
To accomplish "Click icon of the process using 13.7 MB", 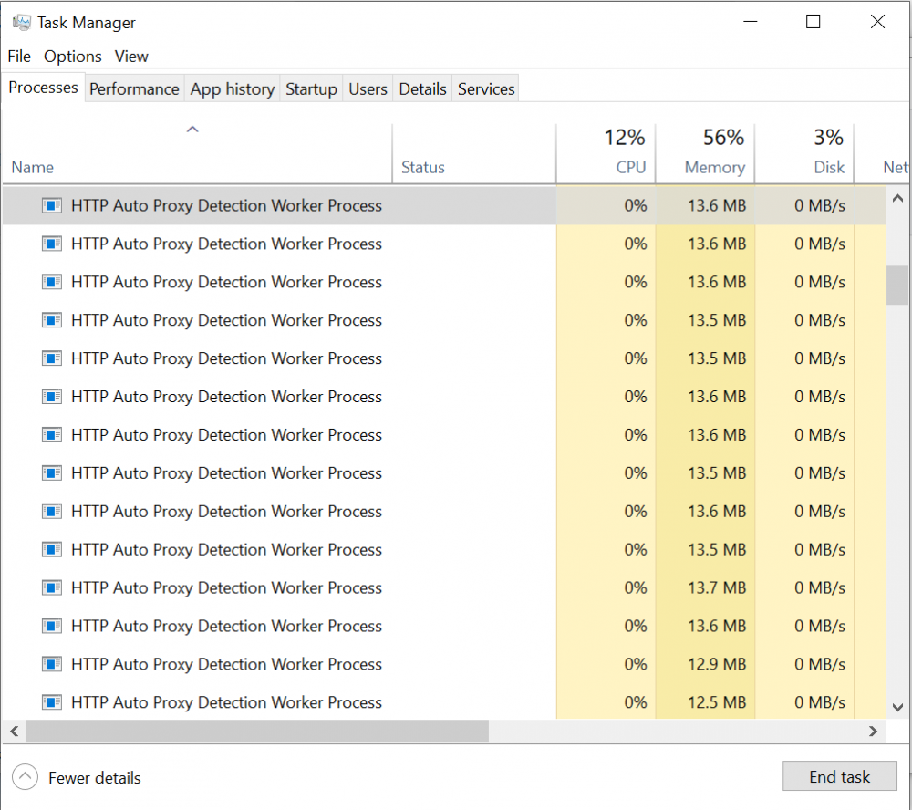I will 52,588.
